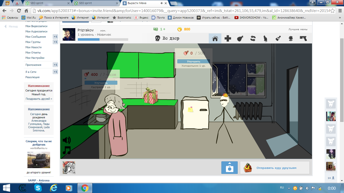The width and height of the screenshot is (344, 193).
Task: Bookmark page with star icon
Action: point(333,11)
